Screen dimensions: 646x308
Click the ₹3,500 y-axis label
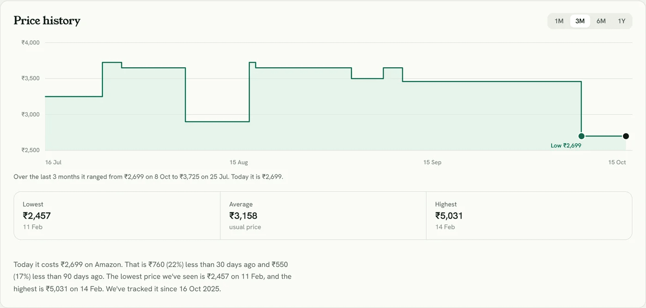pos(30,78)
